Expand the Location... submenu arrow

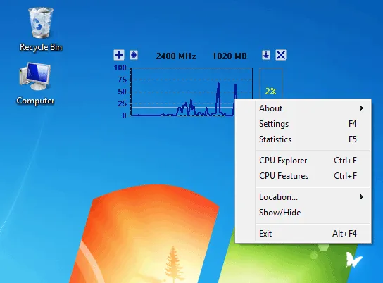tap(361, 197)
